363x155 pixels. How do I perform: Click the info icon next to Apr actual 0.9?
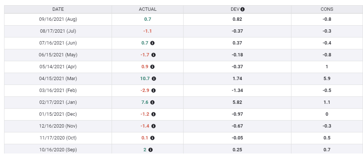pyautogui.click(x=152, y=67)
